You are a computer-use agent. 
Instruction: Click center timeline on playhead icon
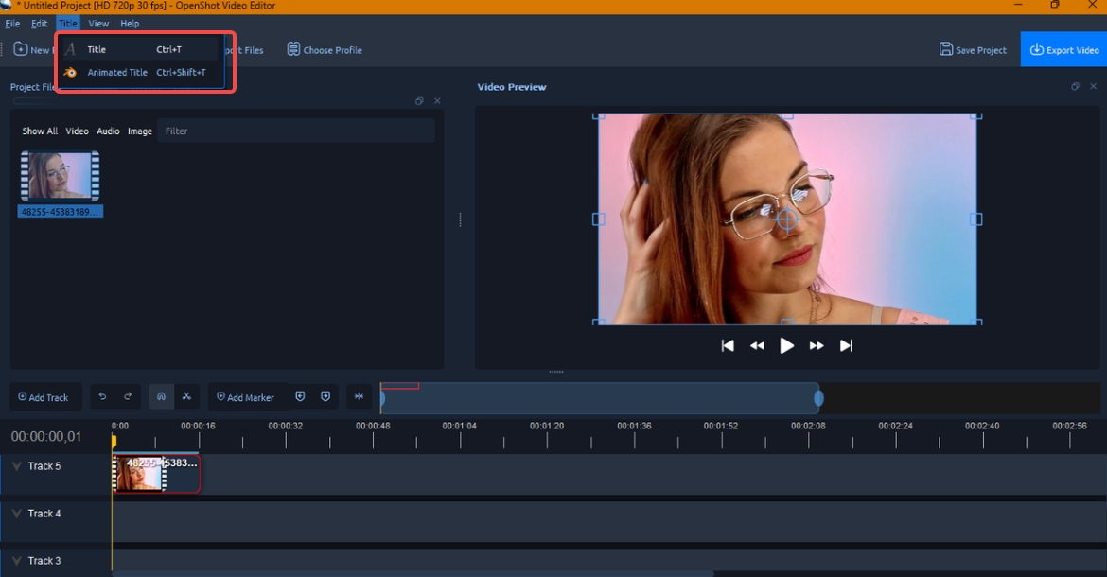359,396
